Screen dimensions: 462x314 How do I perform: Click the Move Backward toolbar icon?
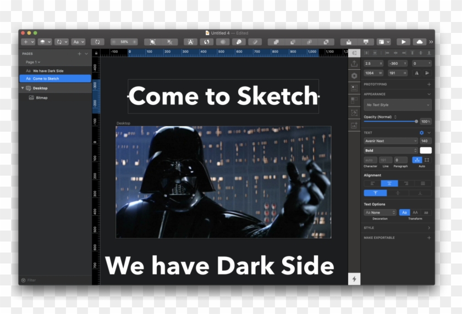coord(366,42)
